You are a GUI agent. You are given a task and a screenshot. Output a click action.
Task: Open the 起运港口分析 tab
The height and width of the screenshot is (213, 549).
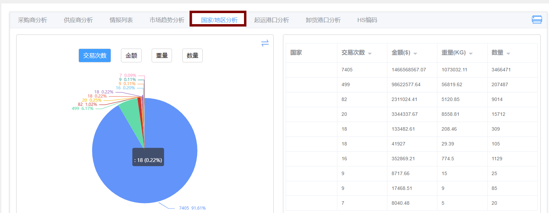272,20
